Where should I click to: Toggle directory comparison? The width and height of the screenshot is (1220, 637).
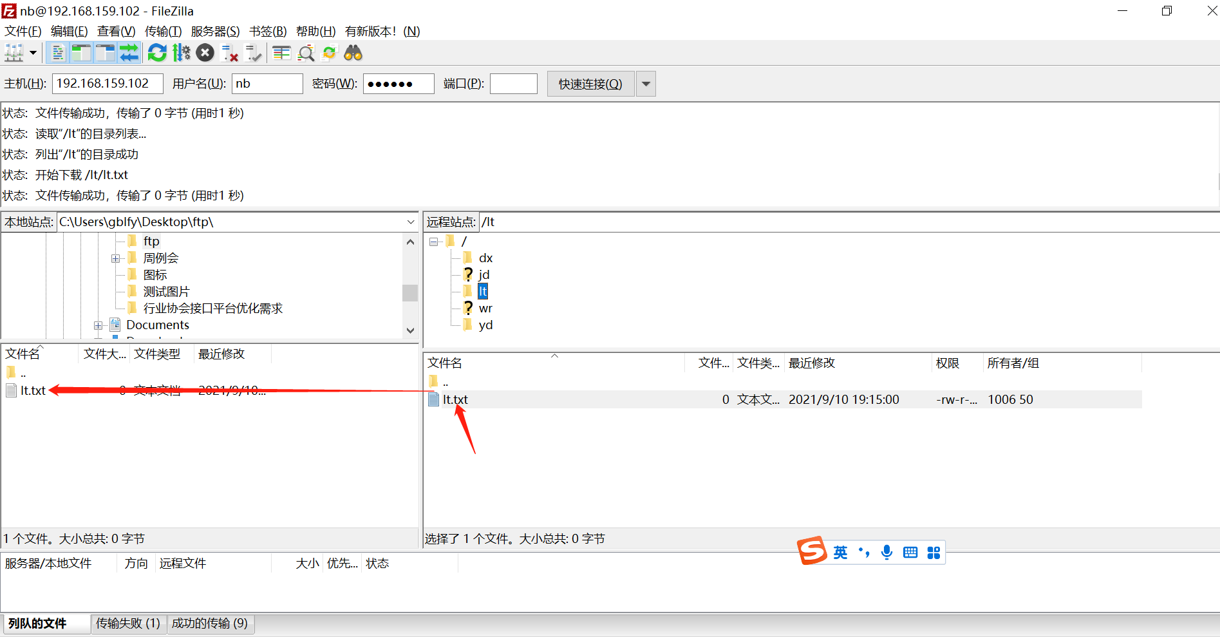(306, 53)
